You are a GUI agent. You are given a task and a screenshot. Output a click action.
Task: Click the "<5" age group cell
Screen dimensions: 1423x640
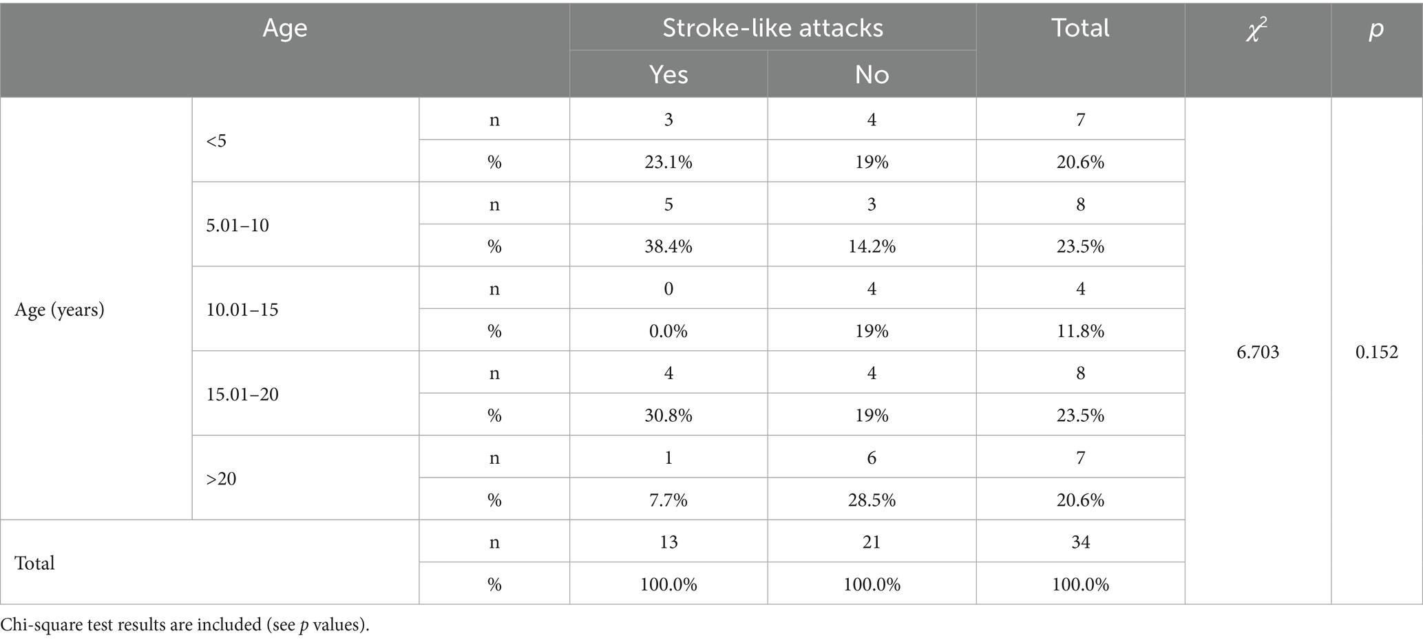click(216, 141)
